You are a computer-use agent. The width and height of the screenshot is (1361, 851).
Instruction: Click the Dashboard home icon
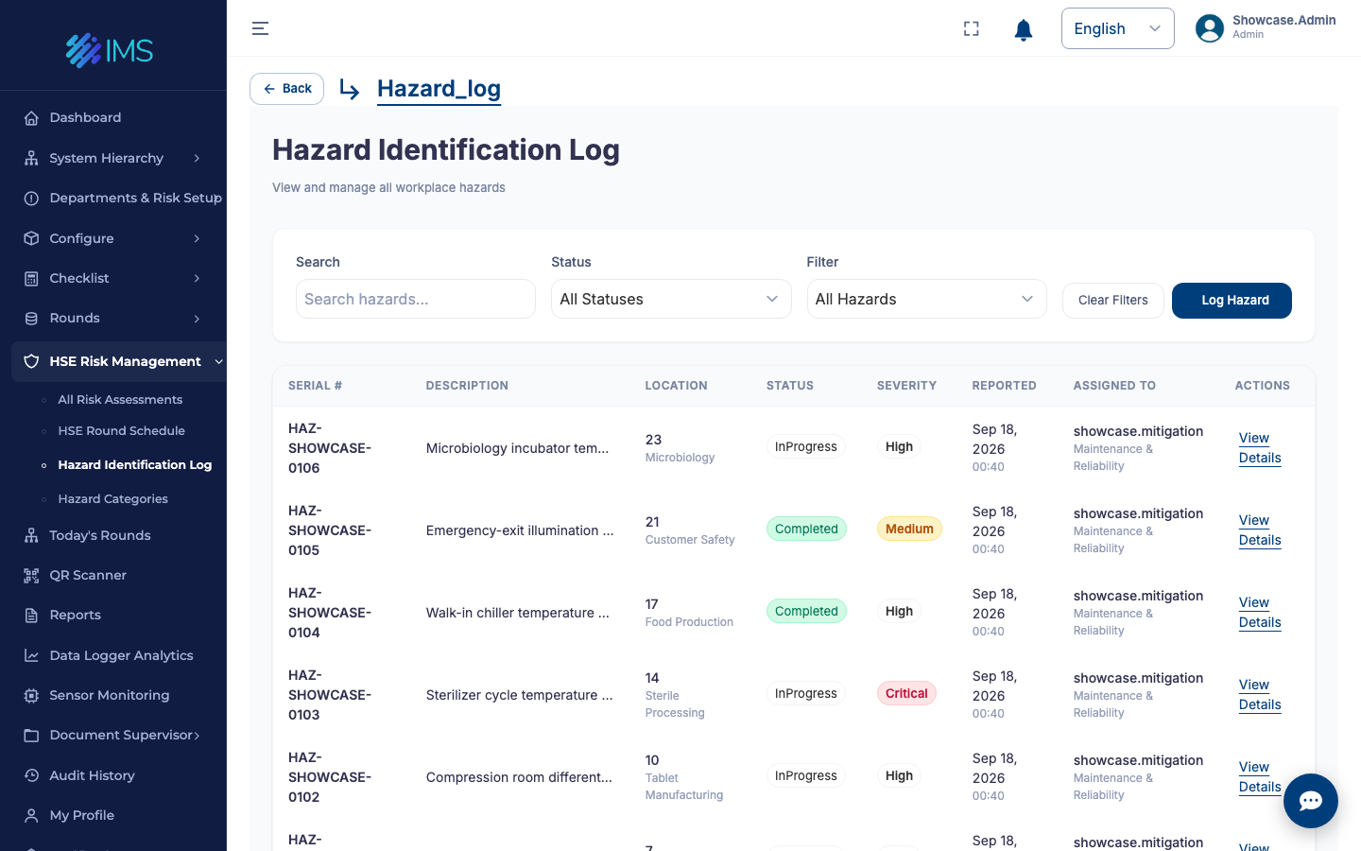(31, 118)
